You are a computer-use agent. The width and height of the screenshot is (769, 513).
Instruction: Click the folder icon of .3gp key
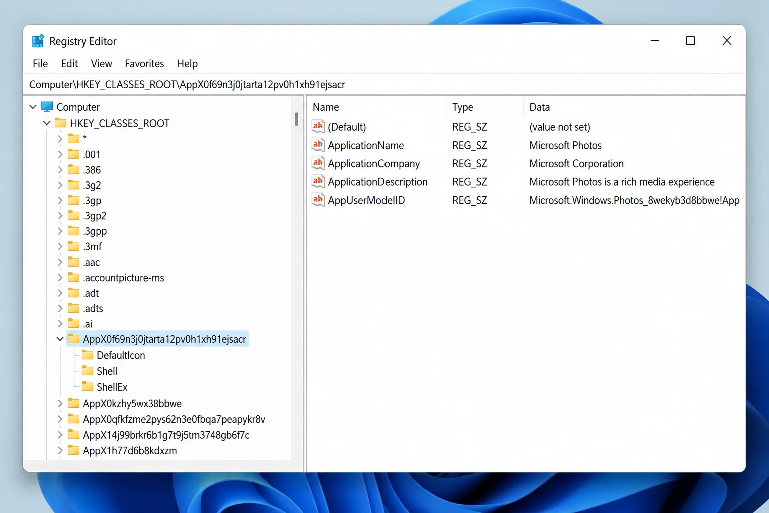[x=74, y=200]
